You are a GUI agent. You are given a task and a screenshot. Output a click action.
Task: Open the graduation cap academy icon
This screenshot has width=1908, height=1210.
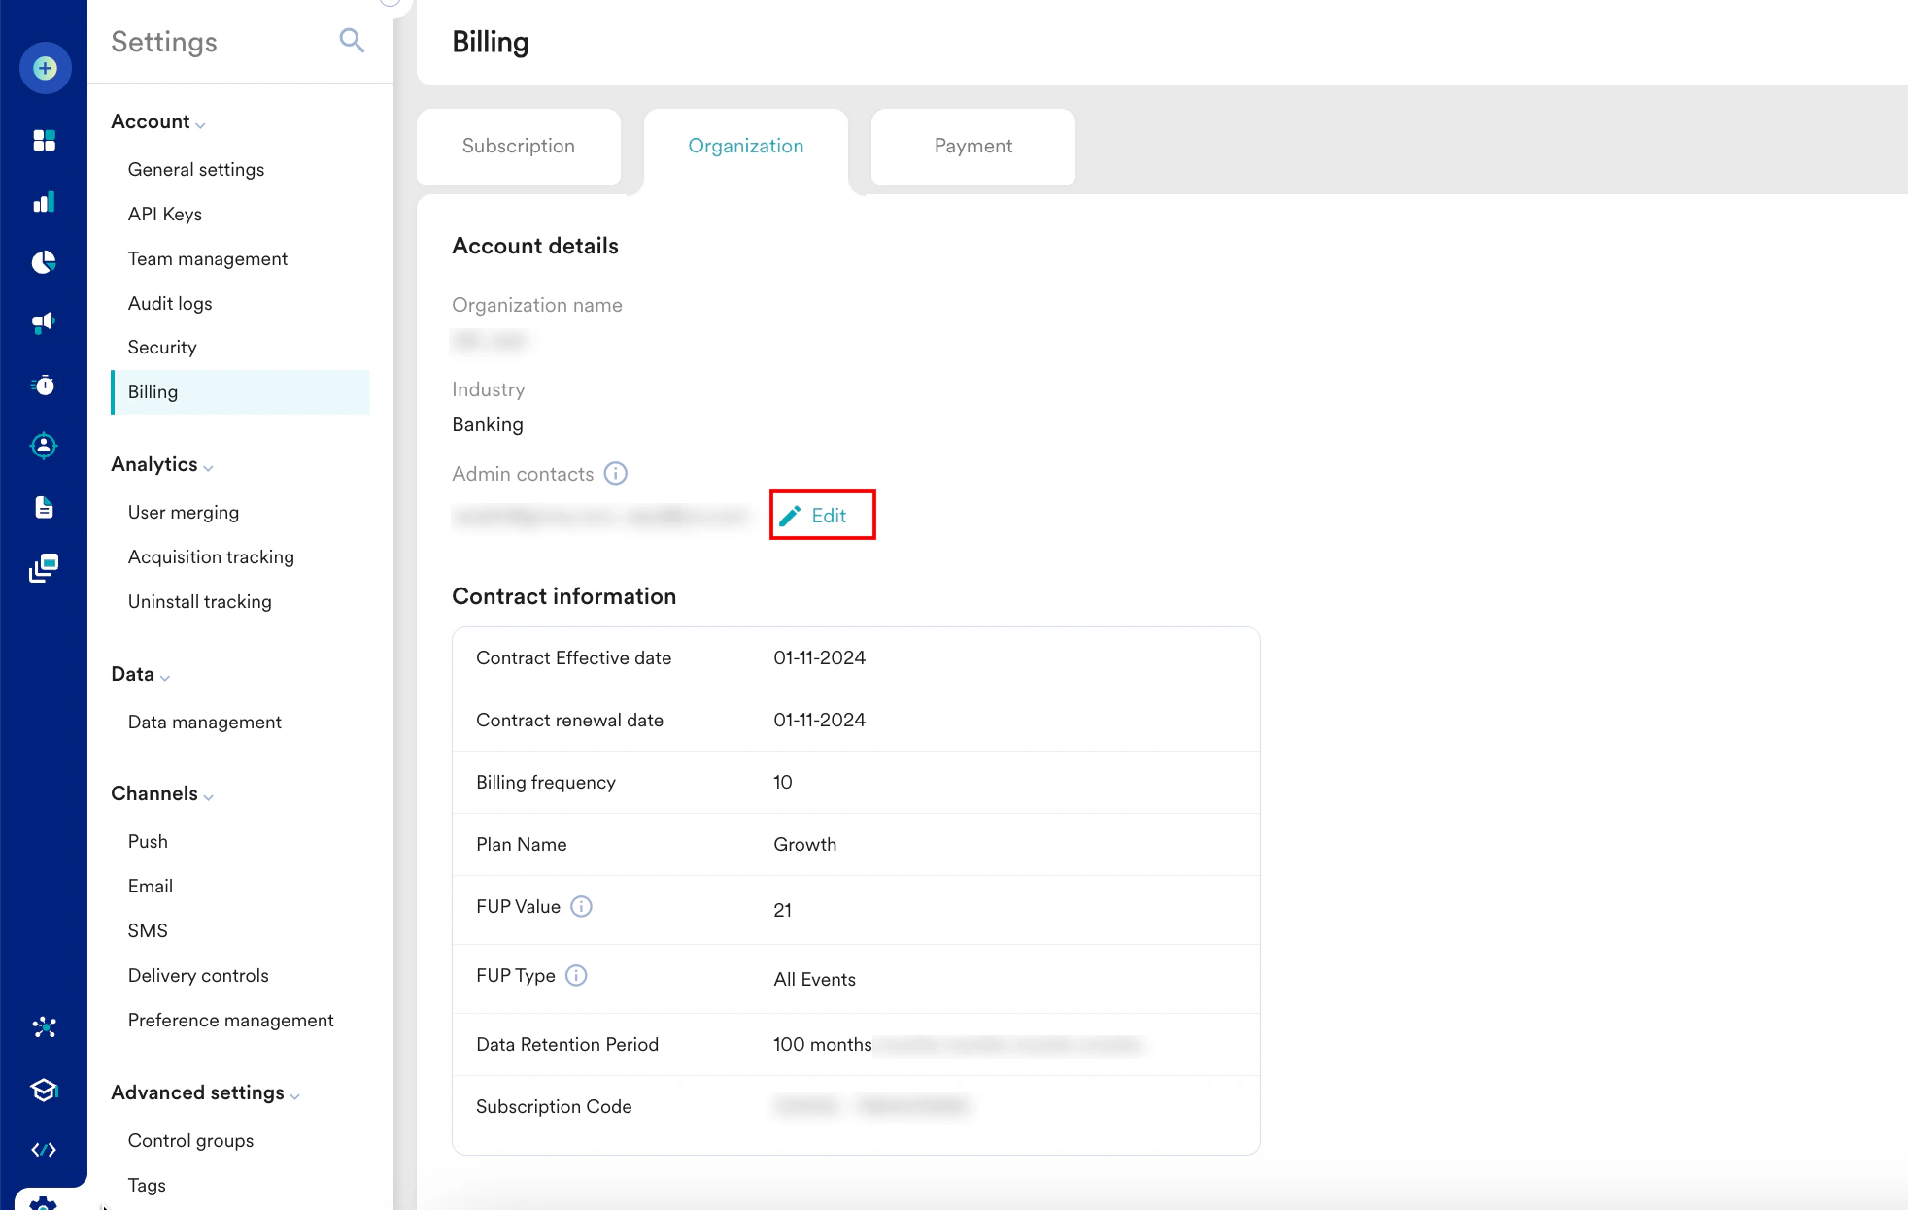[45, 1090]
